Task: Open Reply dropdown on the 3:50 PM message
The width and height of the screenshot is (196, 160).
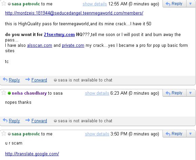Action: [191, 134]
